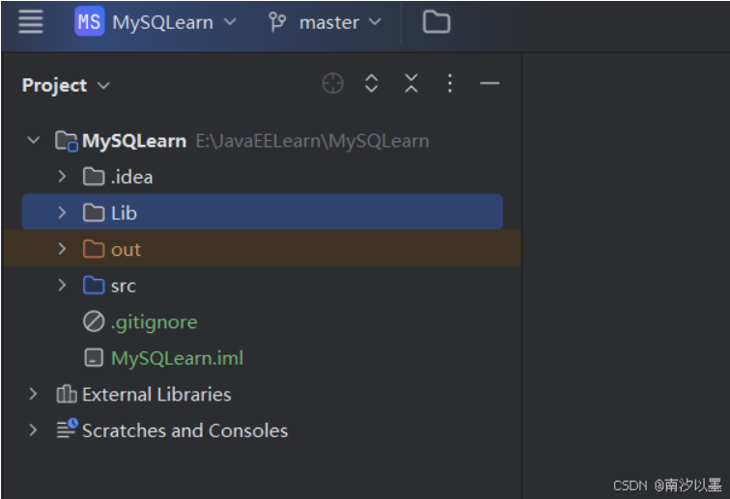Select the src folder
The height and width of the screenshot is (499, 730).
pyautogui.click(x=123, y=286)
